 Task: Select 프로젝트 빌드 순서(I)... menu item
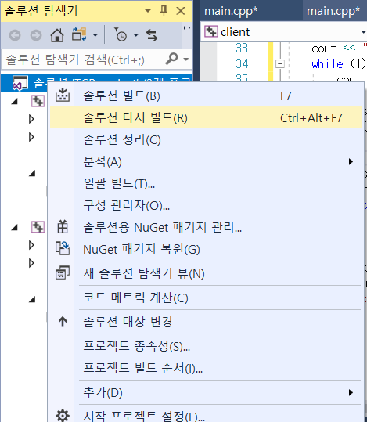click(x=206, y=368)
